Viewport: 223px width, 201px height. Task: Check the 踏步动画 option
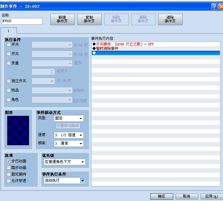click(x=9, y=167)
